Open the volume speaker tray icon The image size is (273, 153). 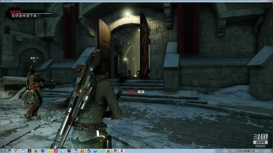click(259, 151)
